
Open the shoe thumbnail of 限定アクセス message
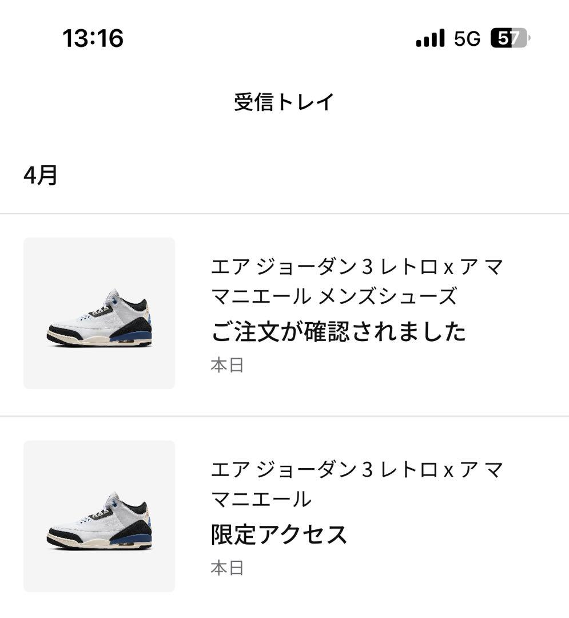[x=100, y=516]
